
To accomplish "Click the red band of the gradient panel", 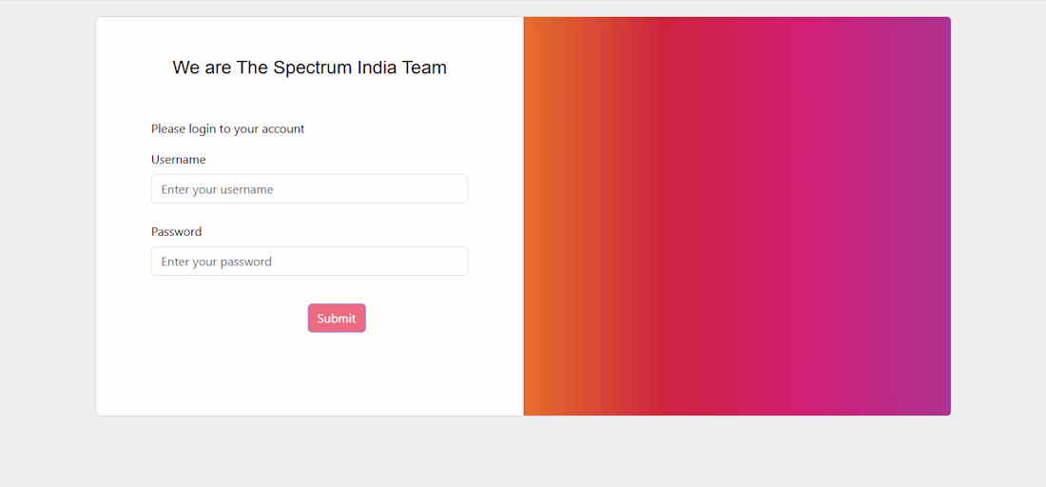I will click(668, 216).
